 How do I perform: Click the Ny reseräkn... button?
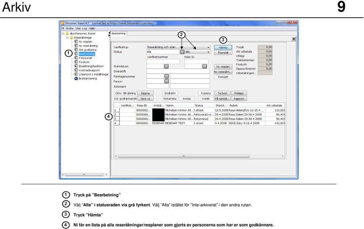pyautogui.click(x=223, y=72)
